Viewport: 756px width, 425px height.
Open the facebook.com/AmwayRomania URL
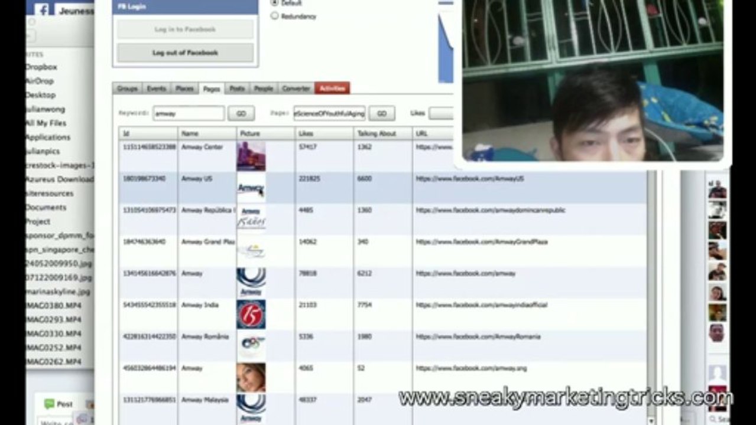tap(478, 336)
